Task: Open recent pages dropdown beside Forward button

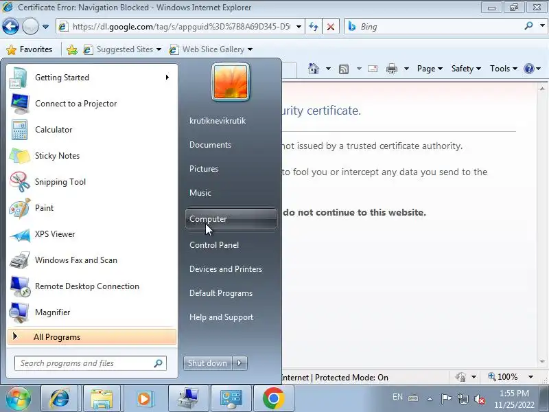Action: click(x=45, y=27)
